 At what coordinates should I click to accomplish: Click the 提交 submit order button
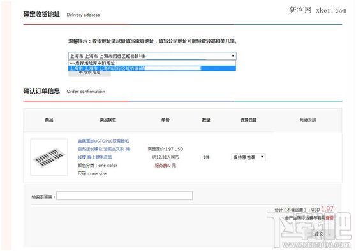click(319, 234)
